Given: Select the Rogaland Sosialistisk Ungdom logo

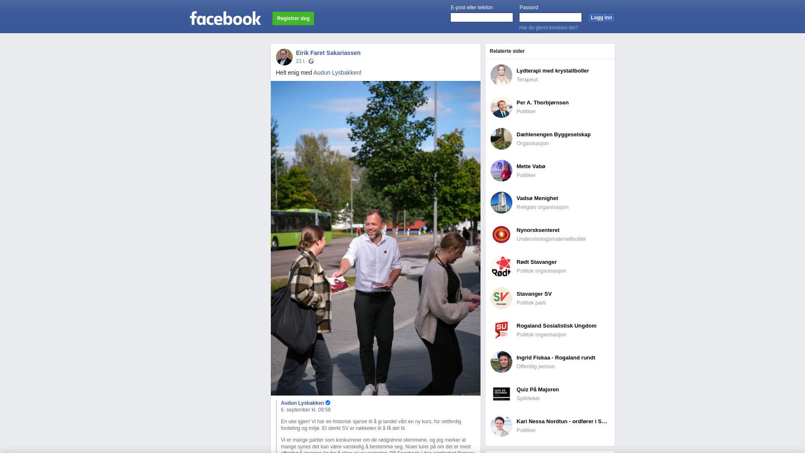Looking at the screenshot, I should (x=501, y=330).
